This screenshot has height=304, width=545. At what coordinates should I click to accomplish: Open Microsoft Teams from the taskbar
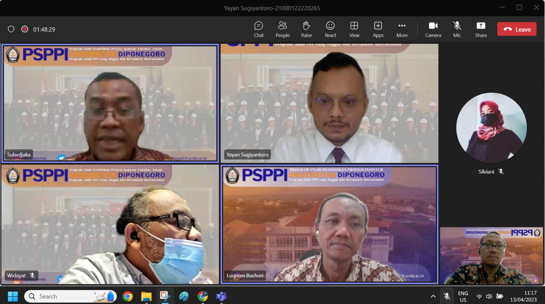tap(221, 297)
